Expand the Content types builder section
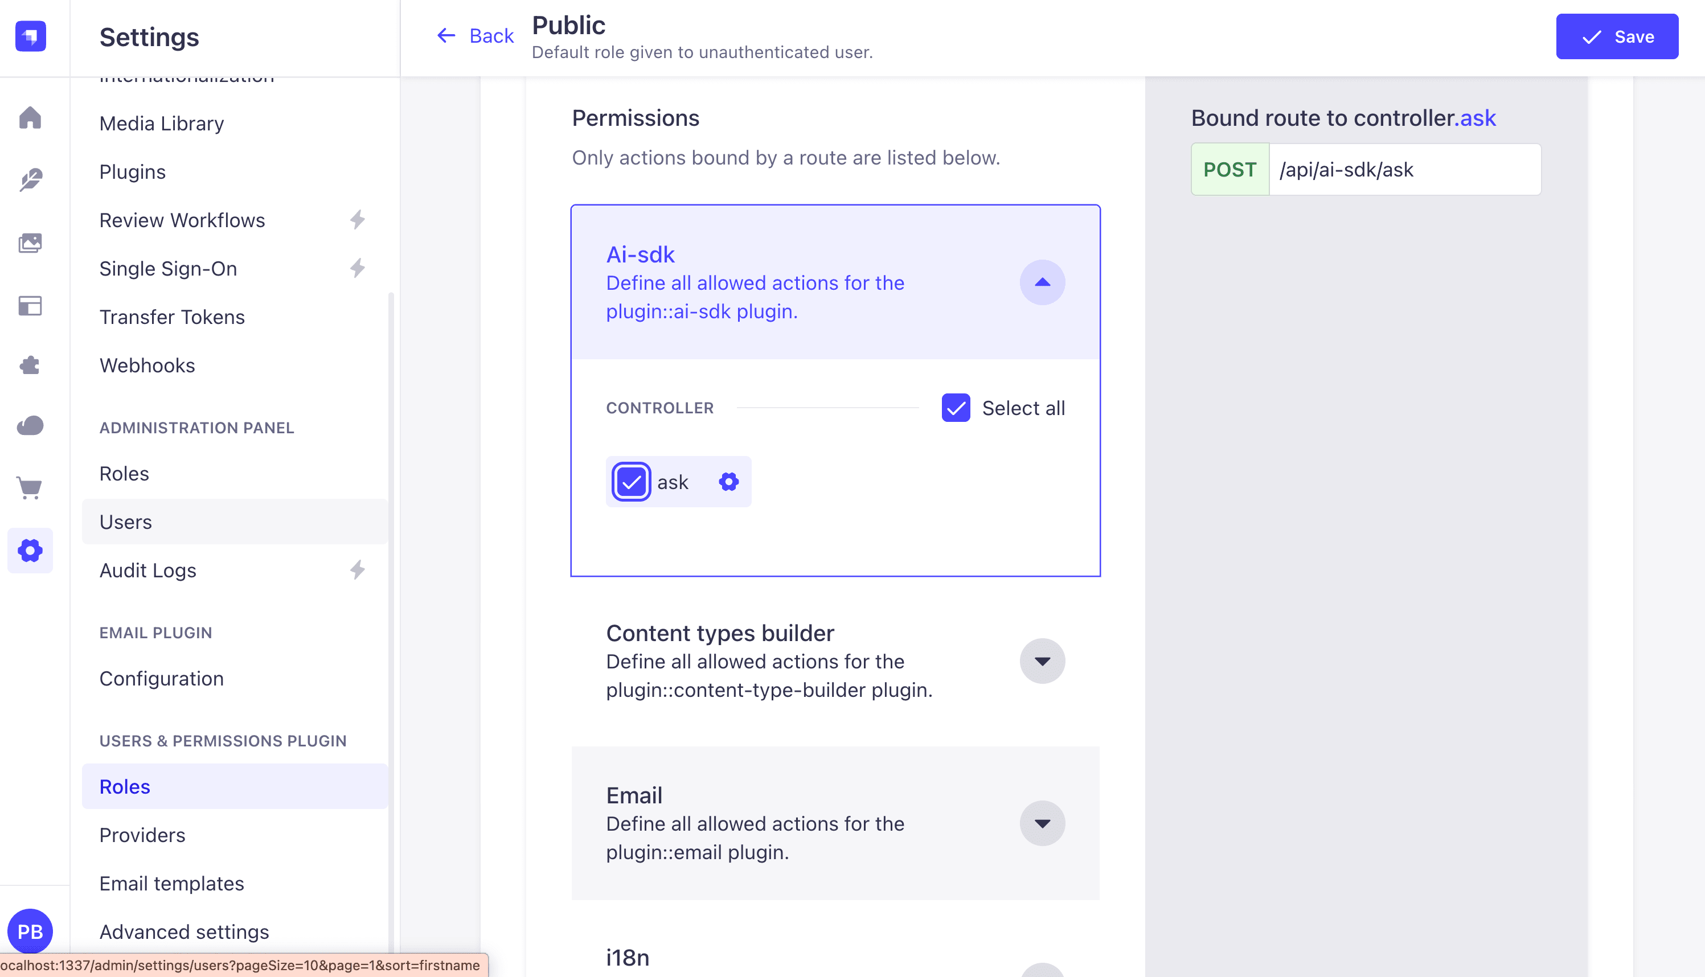Screen dimensions: 1705x977 [x=1042, y=662]
